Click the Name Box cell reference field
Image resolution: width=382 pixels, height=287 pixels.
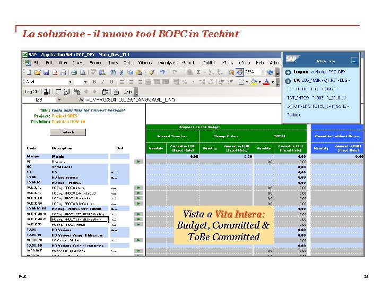(x=39, y=99)
